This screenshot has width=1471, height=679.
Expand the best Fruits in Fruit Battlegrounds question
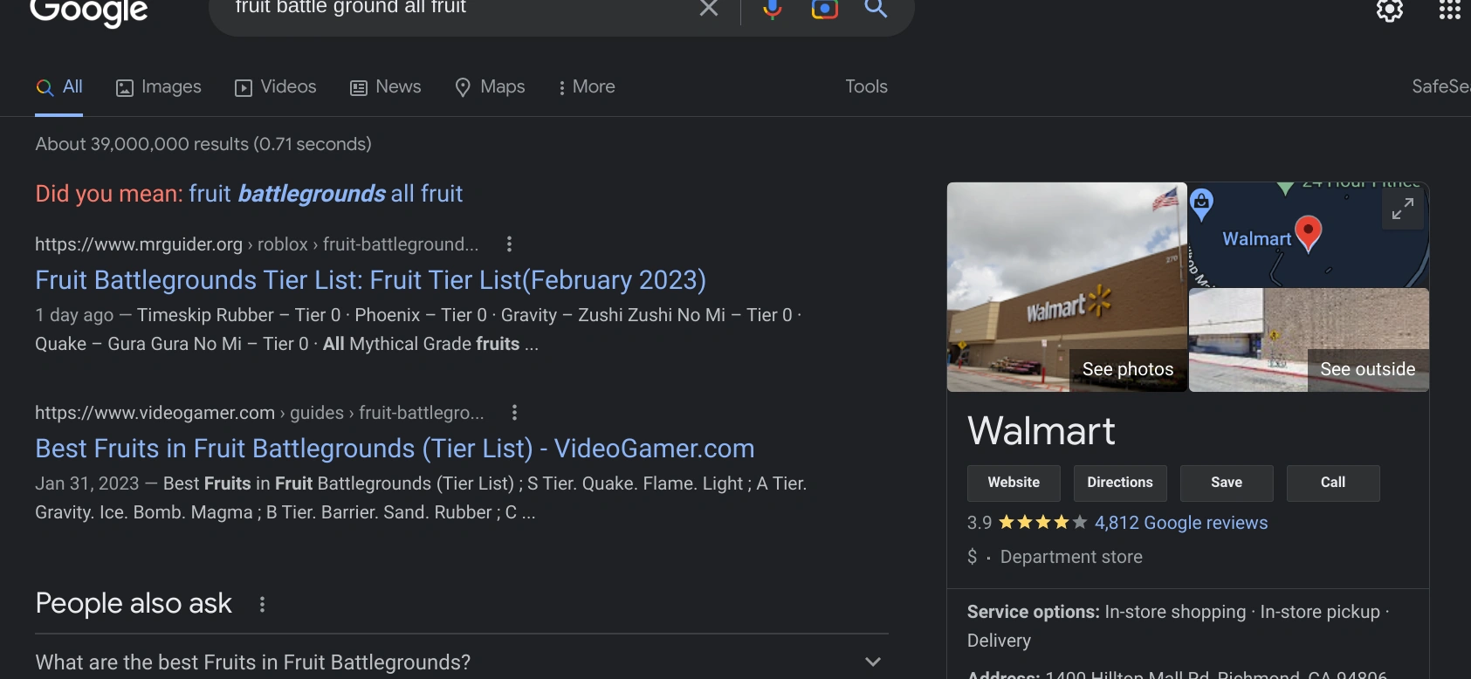coord(872,662)
